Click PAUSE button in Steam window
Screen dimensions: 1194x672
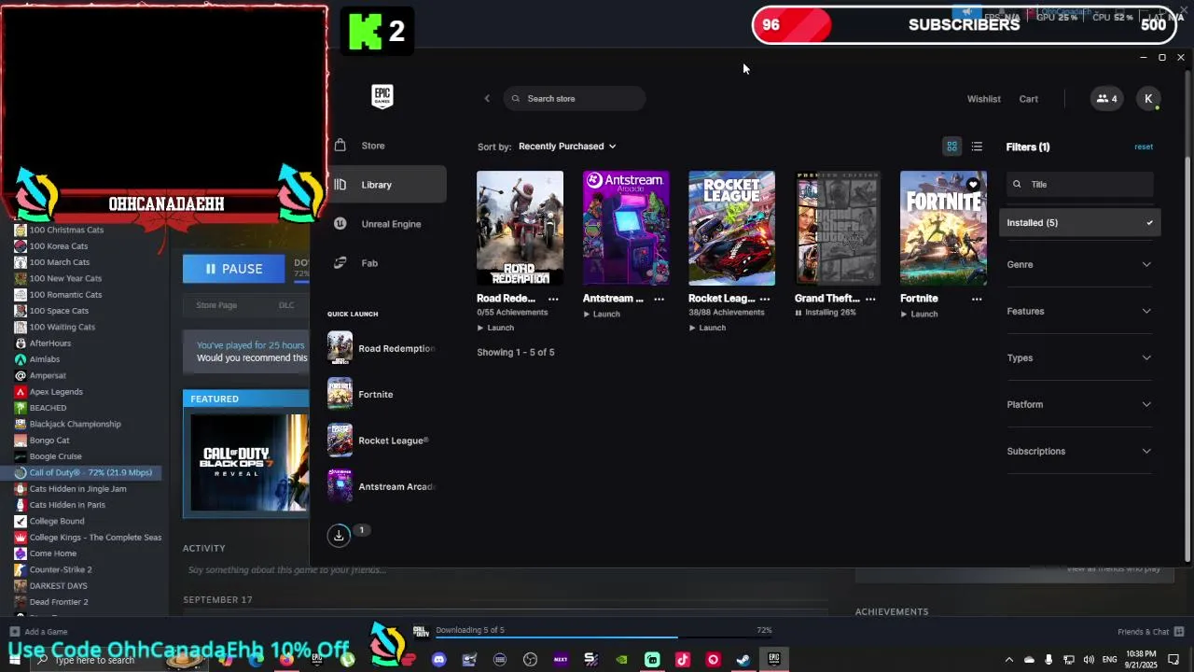[233, 269]
